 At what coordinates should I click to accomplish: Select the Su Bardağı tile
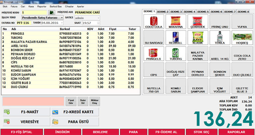(x=154, y=38)
